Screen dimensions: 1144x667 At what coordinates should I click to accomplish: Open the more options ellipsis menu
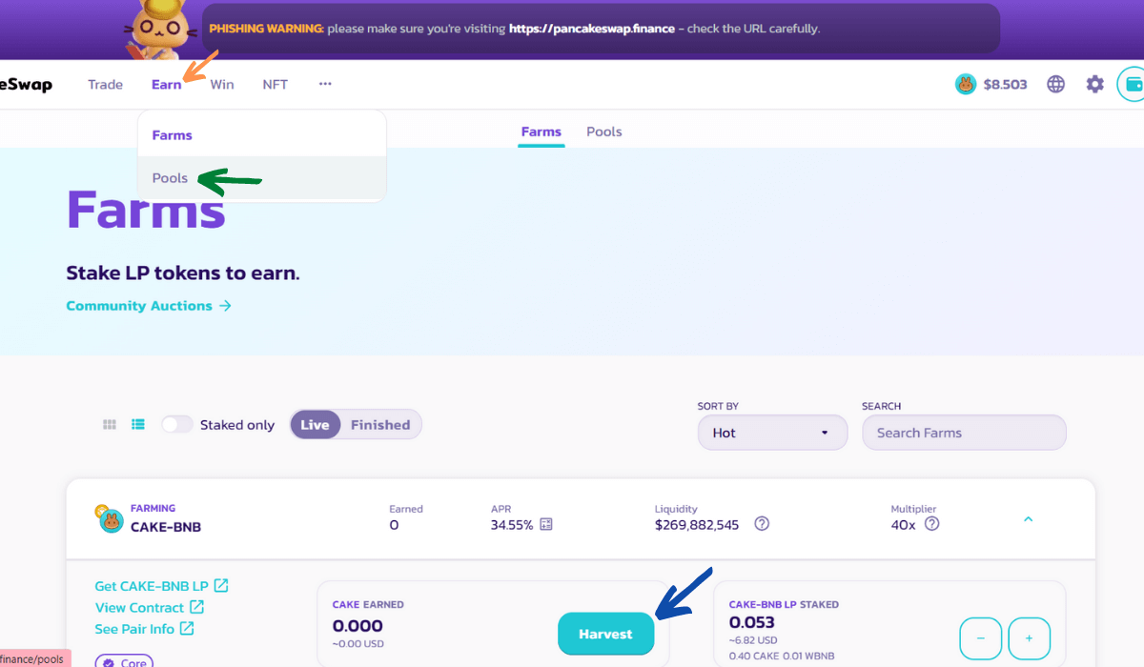pyautogui.click(x=325, y=84)
